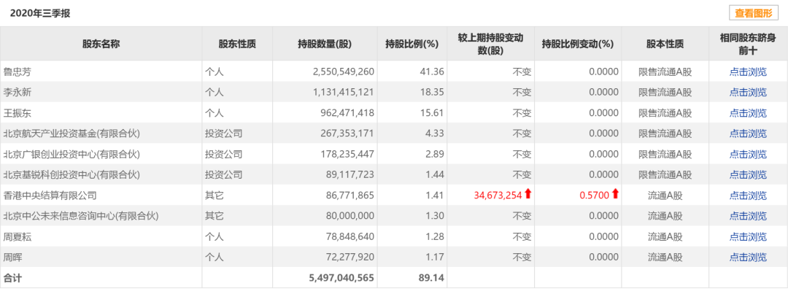Open 点击浏览 link for 北京广银创业投资中心
Image resolution: width=788 pixels, height=294 pixels.
[x=748, y=154]
